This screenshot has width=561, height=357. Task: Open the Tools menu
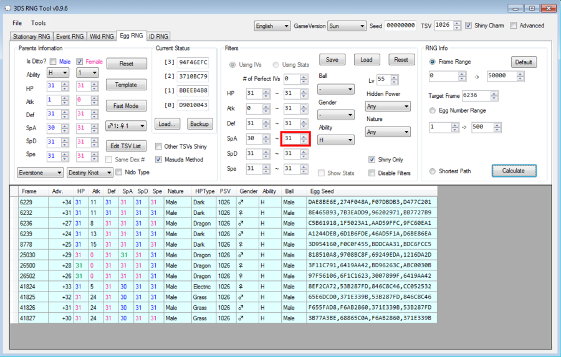click(x=38, y=23)
